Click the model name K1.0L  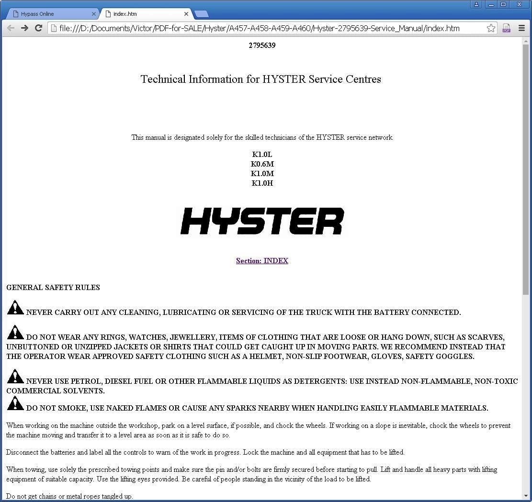point(262,154)
